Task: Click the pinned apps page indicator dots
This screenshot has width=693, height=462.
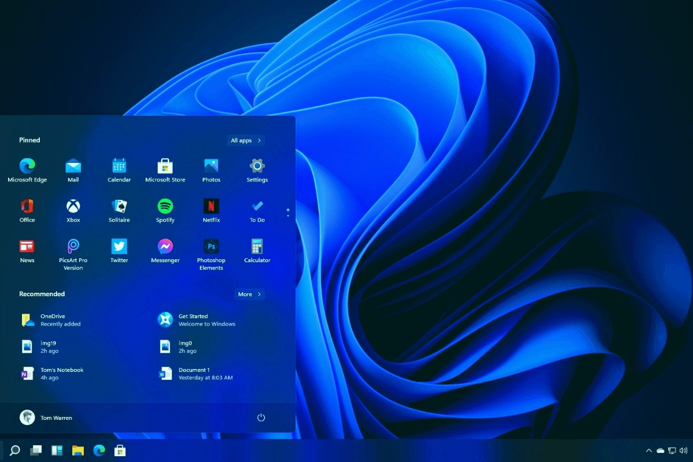Action: pyautogui.click(x=288, y=213)
